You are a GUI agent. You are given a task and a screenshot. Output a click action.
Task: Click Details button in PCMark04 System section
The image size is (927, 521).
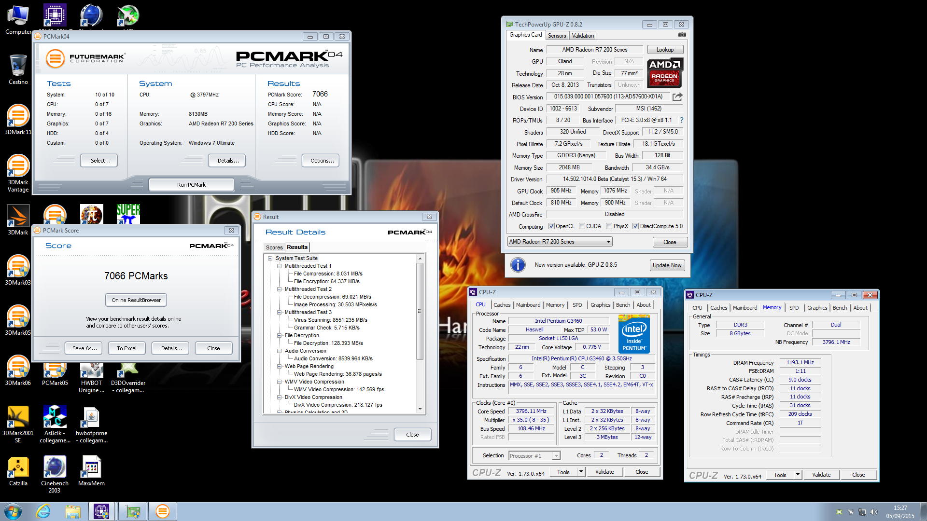[x=227, y=161]
